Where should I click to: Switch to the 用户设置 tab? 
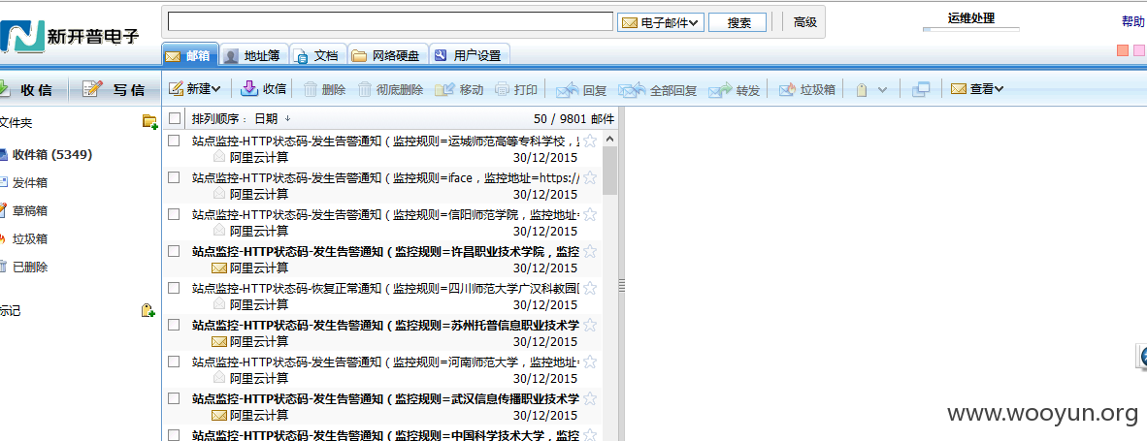(469, 54)
